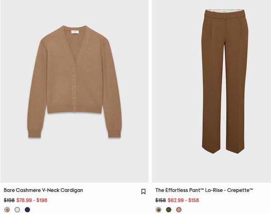Screen dimensions: 271x214
Task: Click the crossed-out $158 pant price
Action: (160, 200)
